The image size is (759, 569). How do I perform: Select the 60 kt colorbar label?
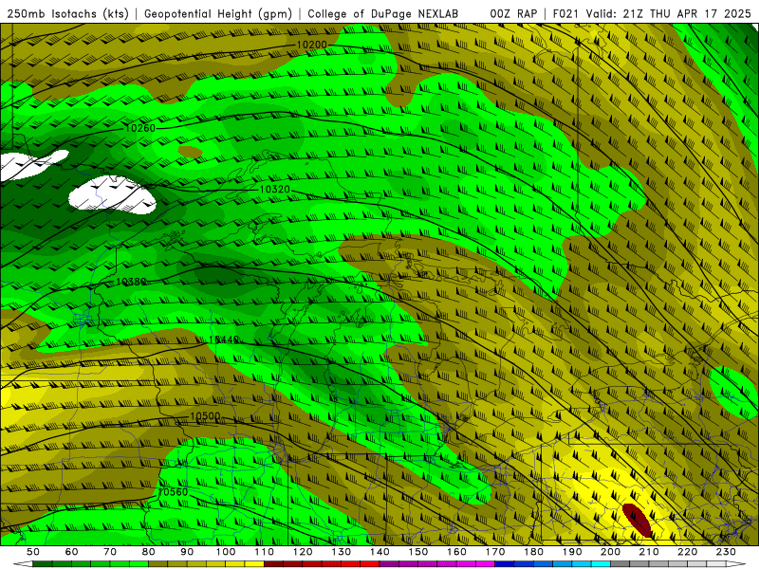point(71,552)
